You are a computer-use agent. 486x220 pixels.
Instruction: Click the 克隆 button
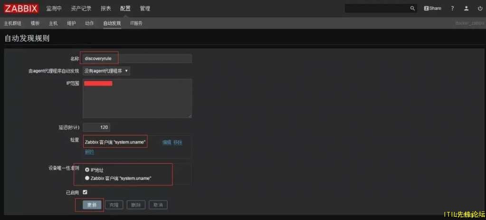tap(114, 205)
